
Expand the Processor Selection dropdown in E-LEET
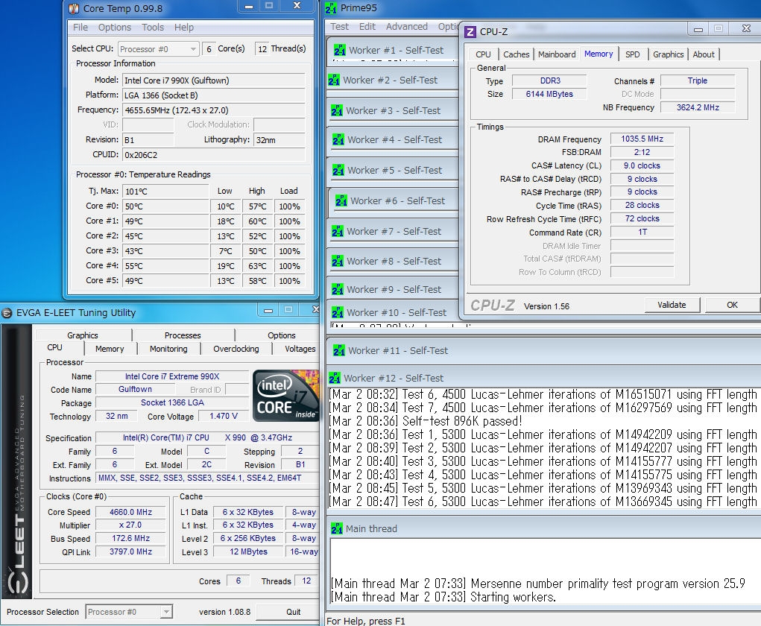[129, 612]
